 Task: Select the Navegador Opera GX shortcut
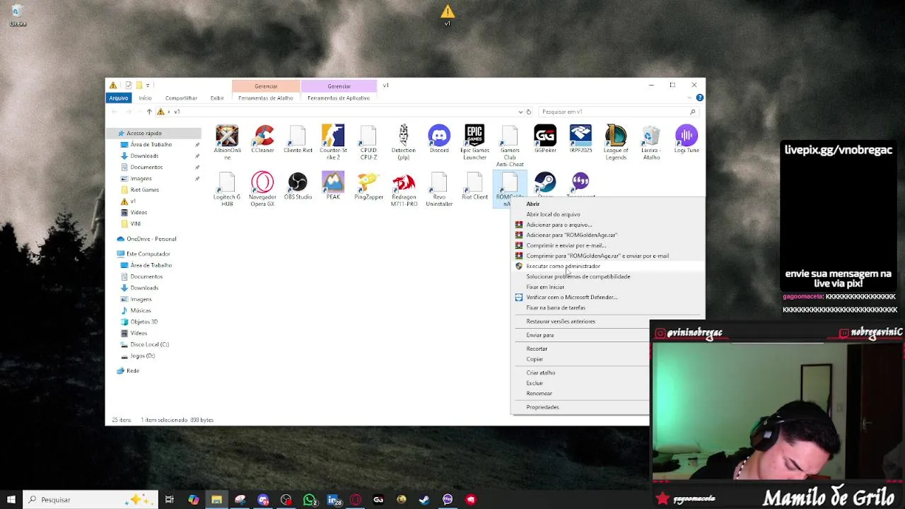[262, 189]
